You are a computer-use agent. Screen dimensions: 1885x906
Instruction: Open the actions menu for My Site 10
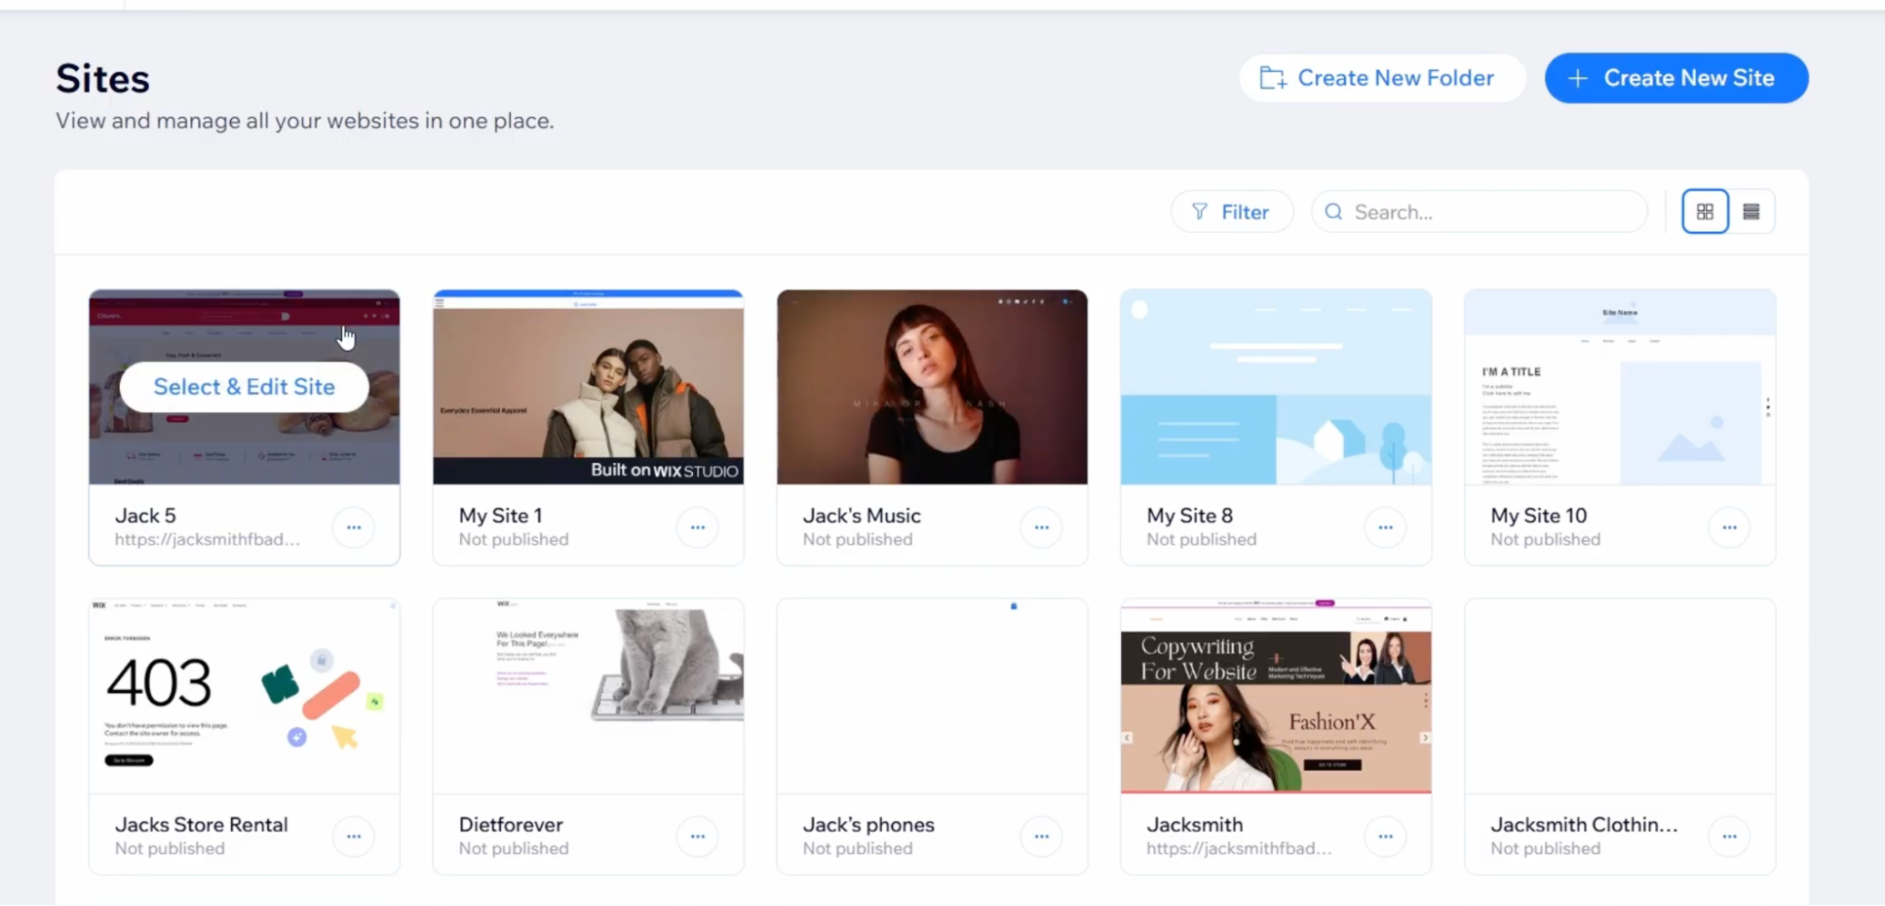[1728, 527]
